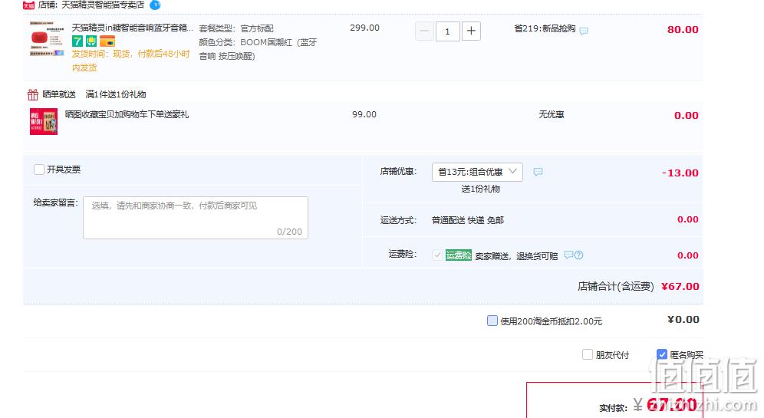Screen dimensions: 764x418
Task: Click the quantity input field showing 1
Action: tap(447, 31)
